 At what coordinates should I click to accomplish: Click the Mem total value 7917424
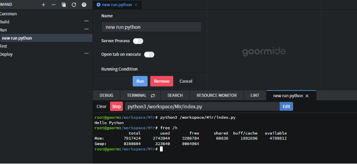[x=132, y=138]
